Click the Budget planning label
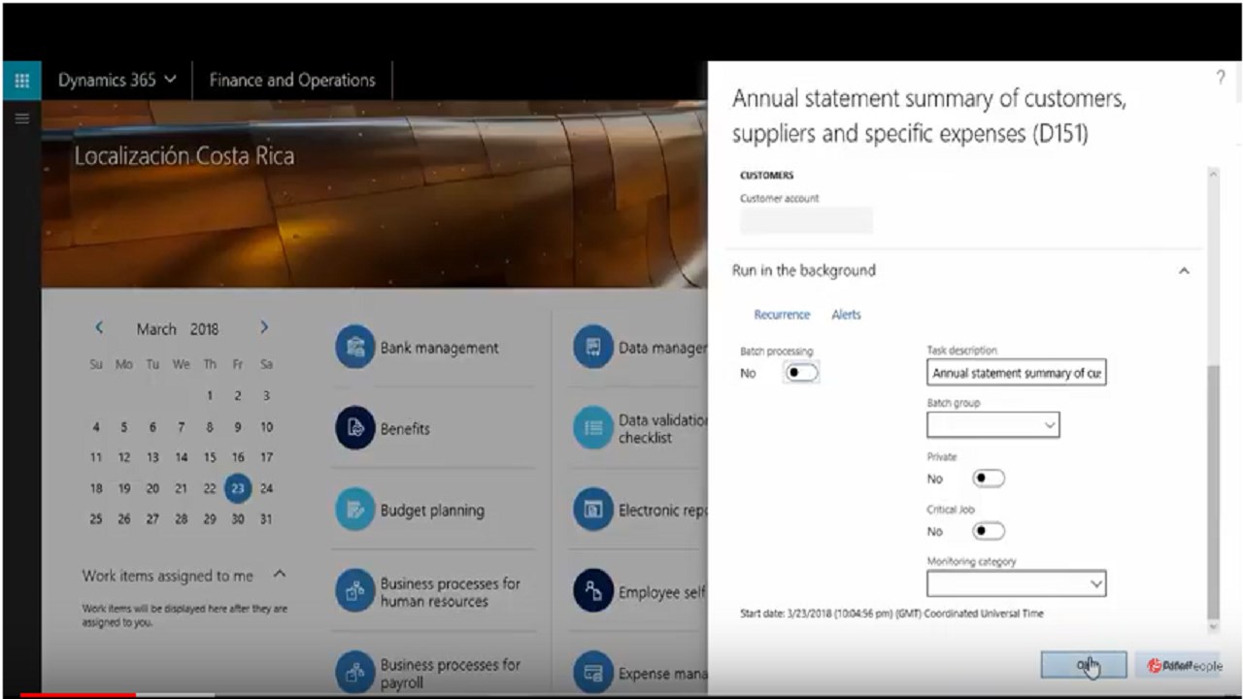Screen dimensions: 1243x699 tap(432, 510)
